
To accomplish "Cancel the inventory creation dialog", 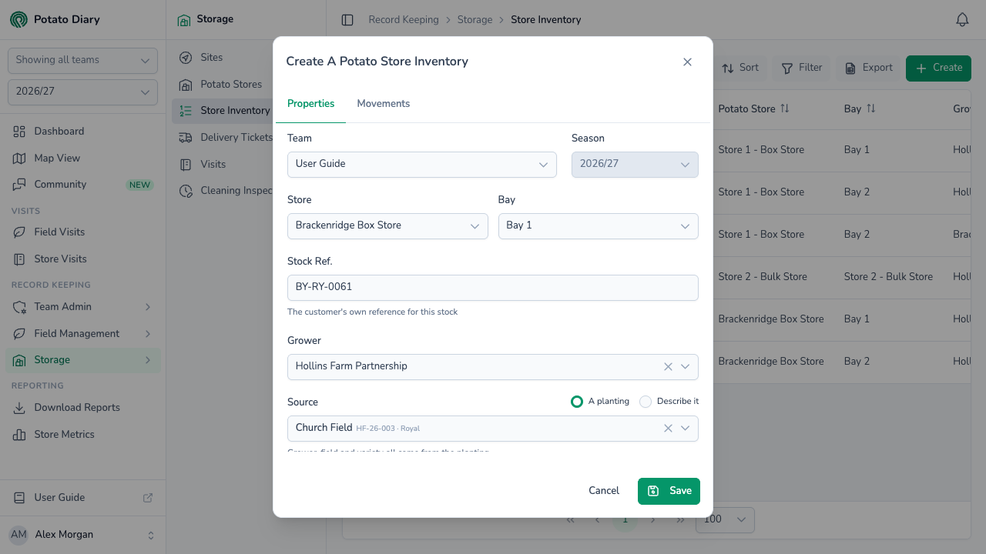I will (x=604, y=491).
